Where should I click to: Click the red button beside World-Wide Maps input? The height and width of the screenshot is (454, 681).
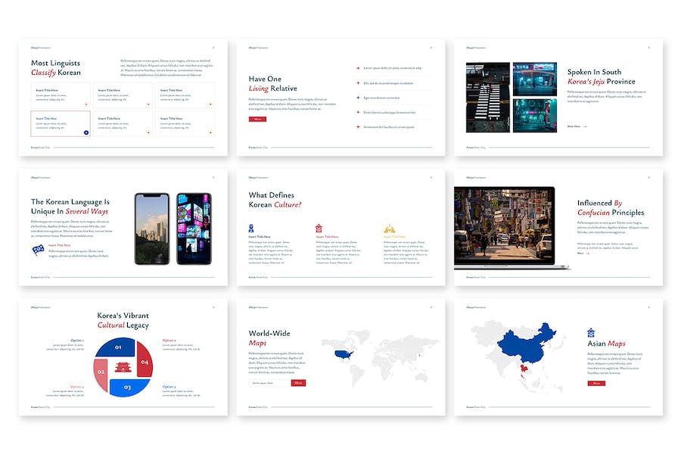298,383
